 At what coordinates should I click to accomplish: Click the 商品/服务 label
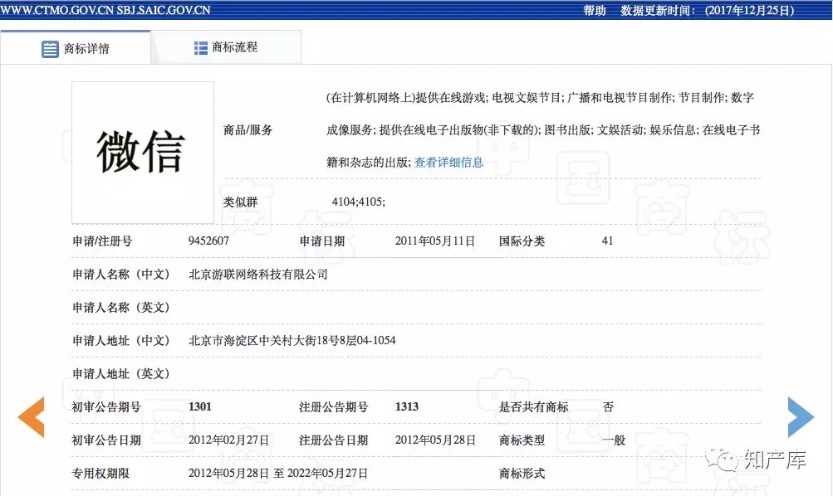point(247,130)
